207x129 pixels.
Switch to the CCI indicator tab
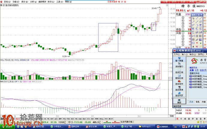[88, 119]
